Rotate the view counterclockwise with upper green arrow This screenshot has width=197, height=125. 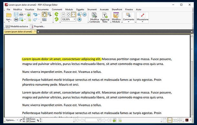pos(57,14)
